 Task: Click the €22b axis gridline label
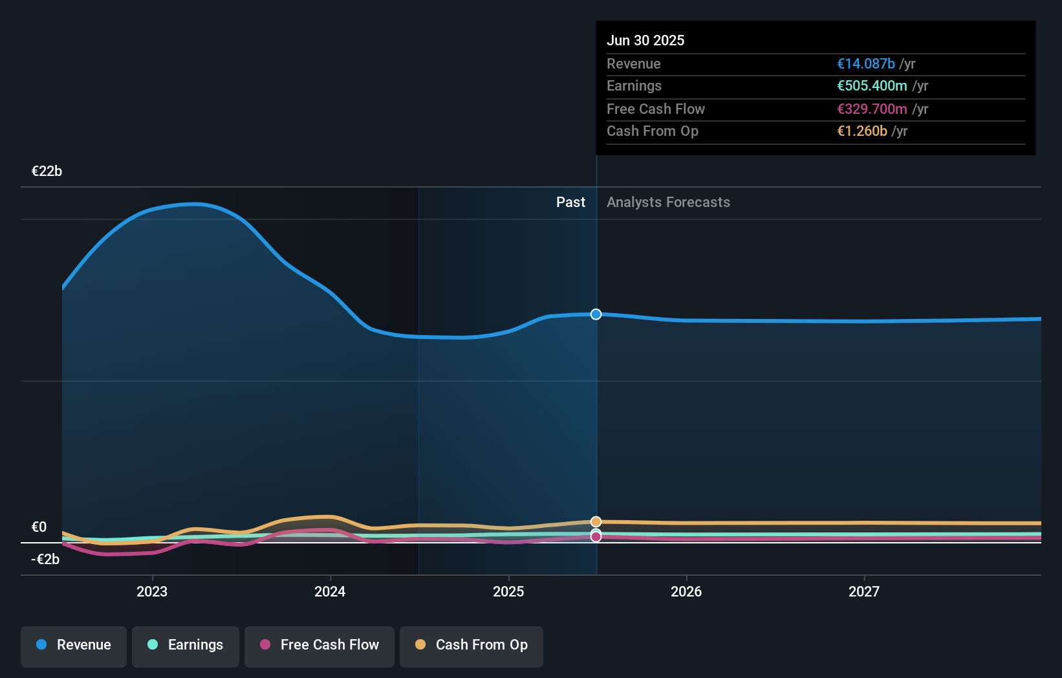pyautogui.click(x=46, y=171)
